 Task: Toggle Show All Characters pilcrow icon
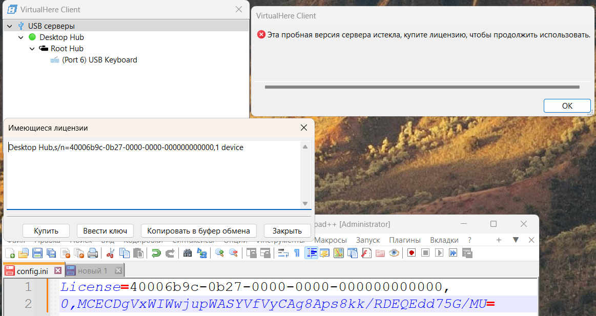click(x=297, y=252)
